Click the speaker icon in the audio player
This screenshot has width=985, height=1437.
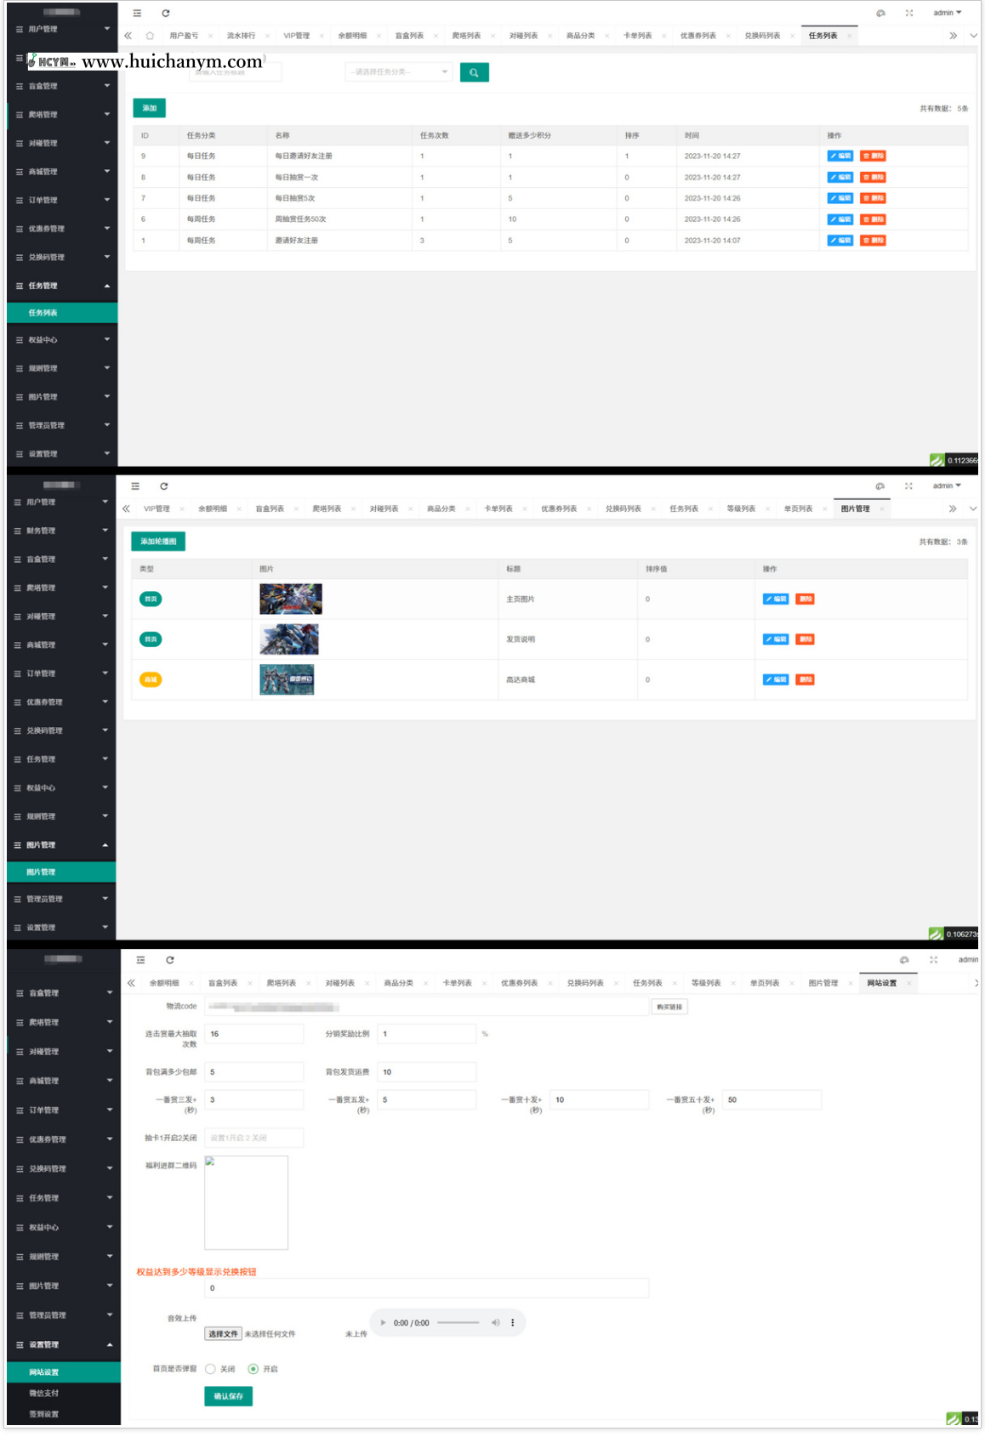496,1322
